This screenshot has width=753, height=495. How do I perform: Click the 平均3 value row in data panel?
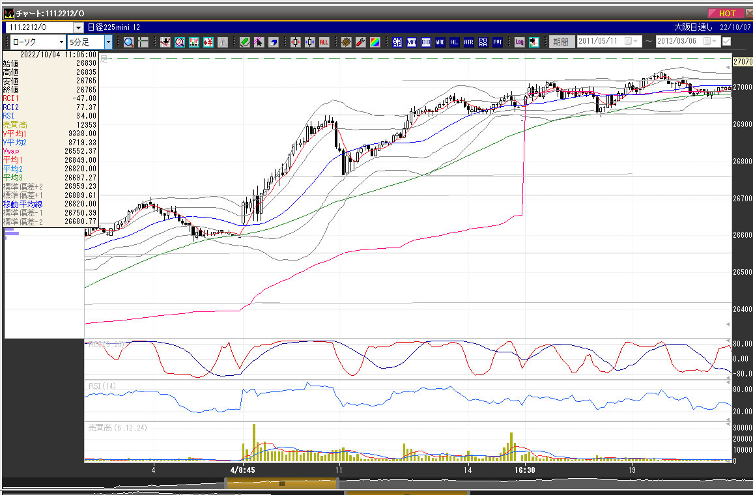coord(50,178)
